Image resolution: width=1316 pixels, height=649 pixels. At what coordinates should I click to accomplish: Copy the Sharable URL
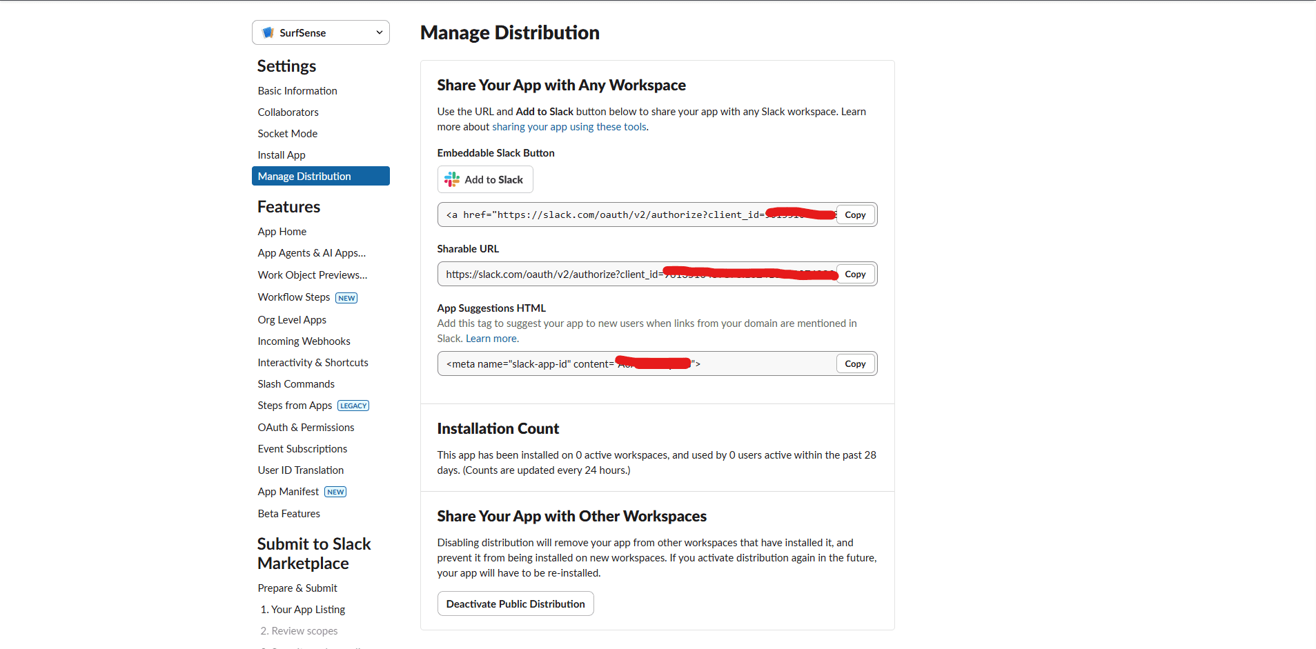click(855, 274)
